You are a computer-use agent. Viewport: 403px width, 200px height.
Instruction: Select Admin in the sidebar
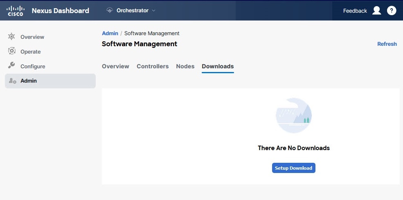click(50, 81)
